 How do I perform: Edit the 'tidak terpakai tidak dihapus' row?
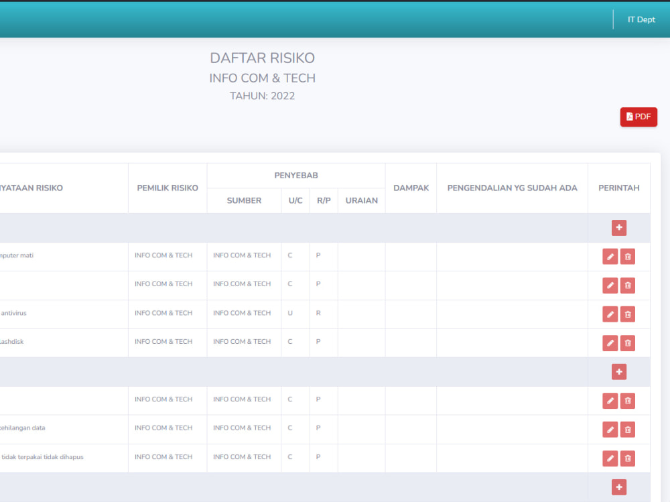coord(610,458)
